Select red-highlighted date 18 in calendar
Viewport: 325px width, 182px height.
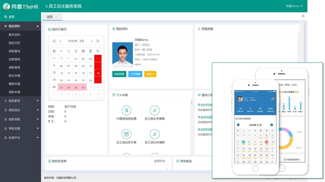point(98,73)
